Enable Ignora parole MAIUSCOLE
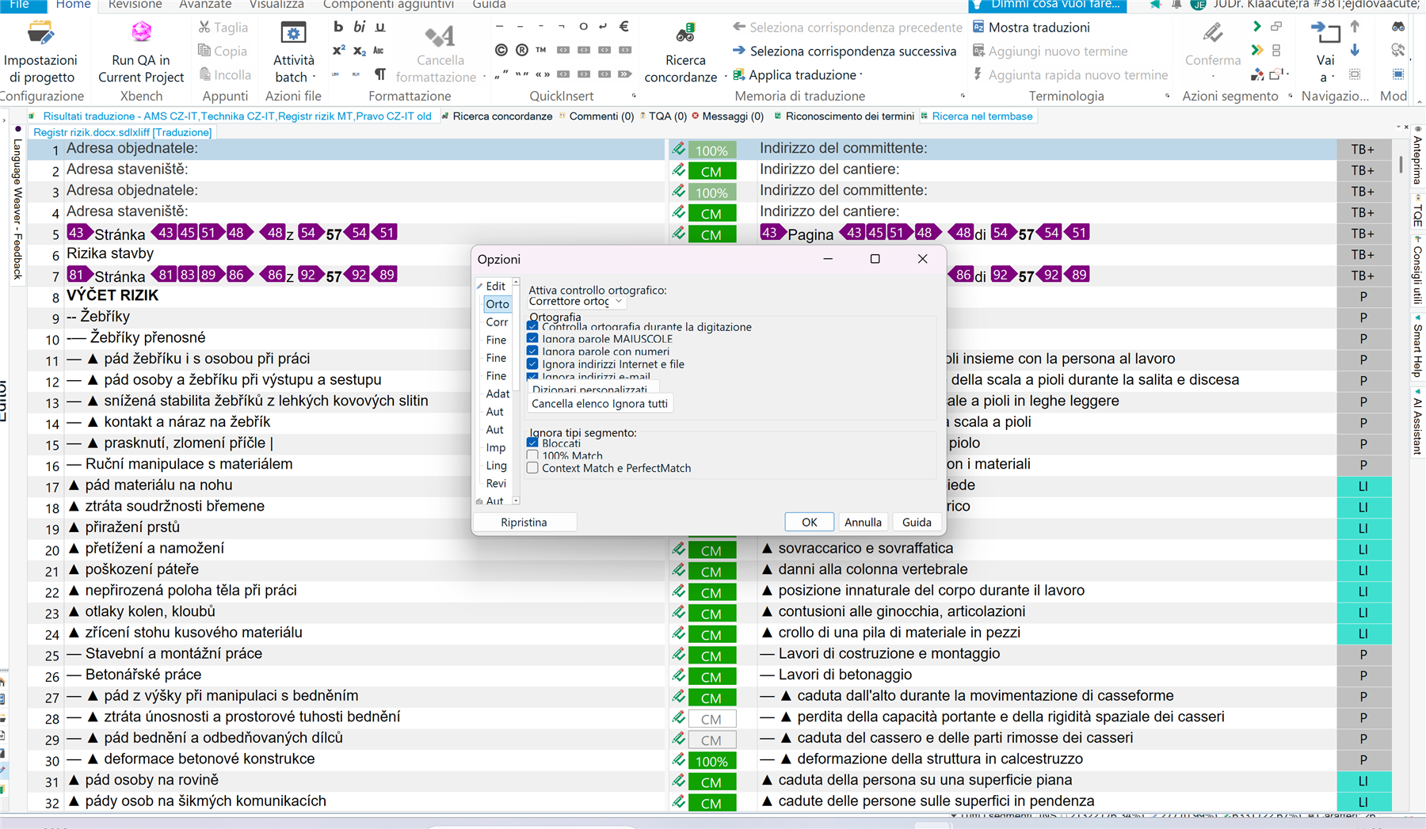 532,338
